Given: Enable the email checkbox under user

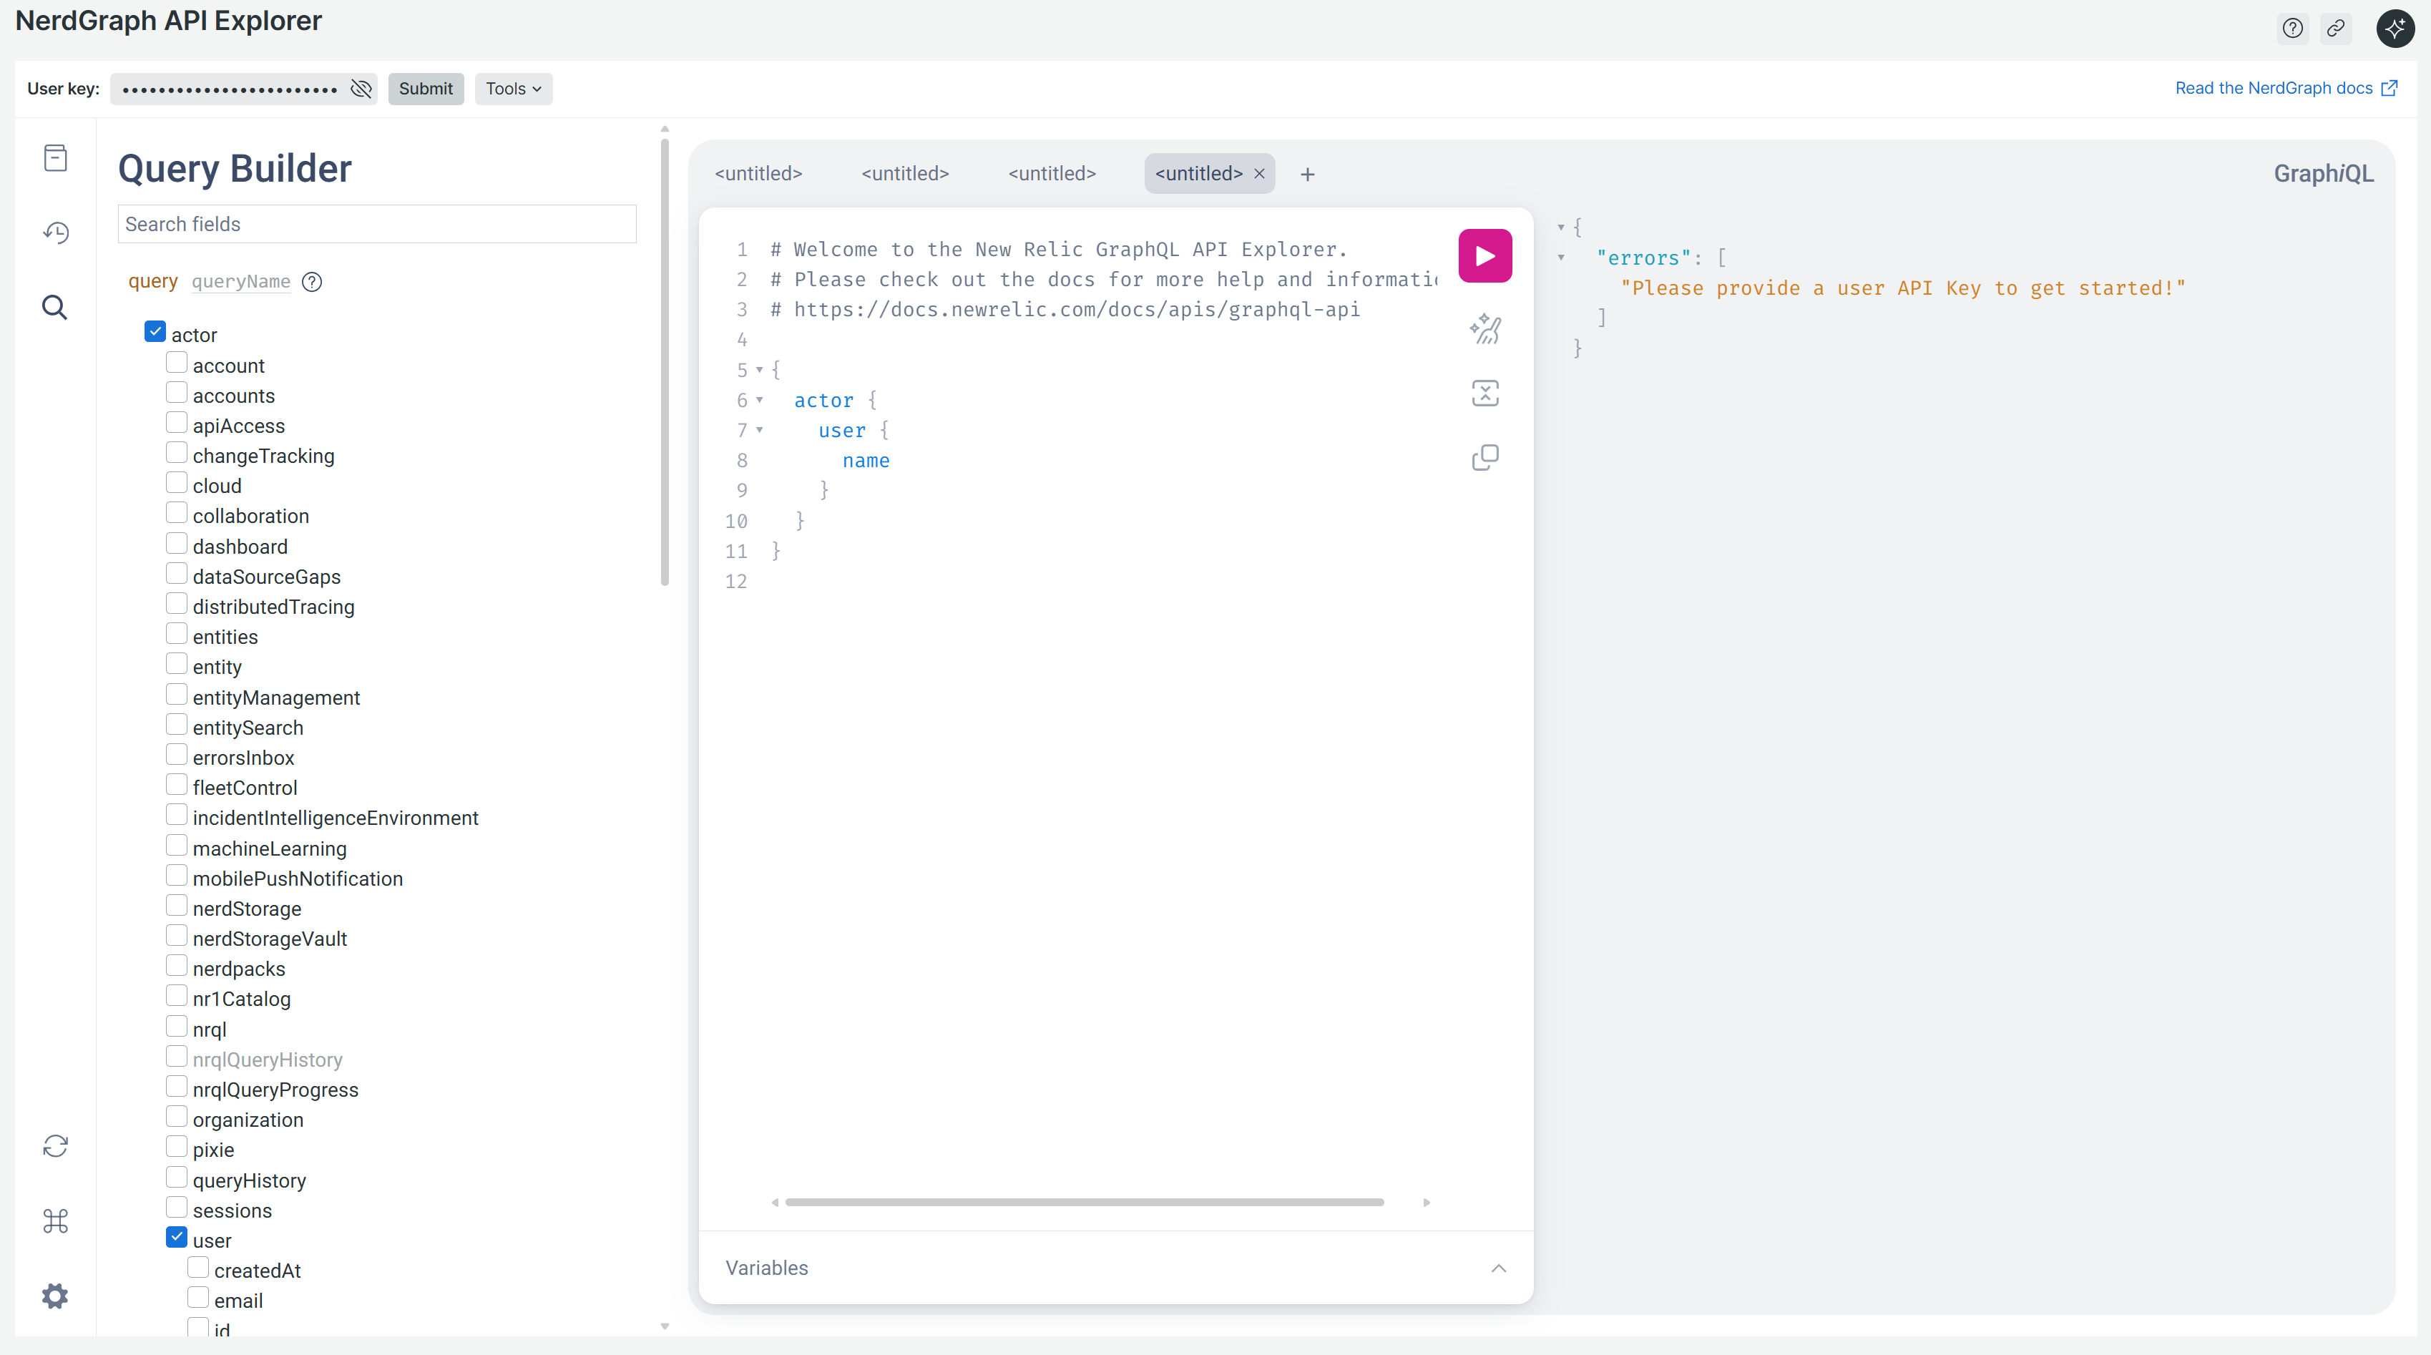Looking at the screenshot, I should (x=198, y=1298).
